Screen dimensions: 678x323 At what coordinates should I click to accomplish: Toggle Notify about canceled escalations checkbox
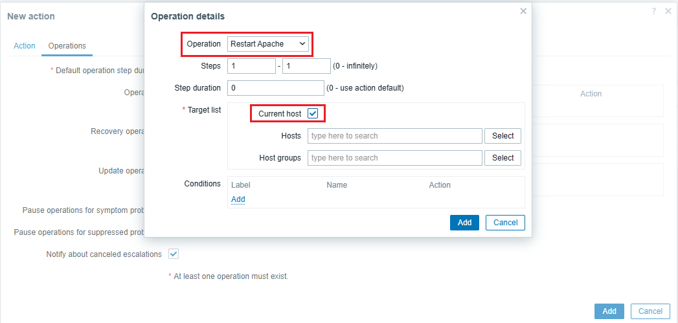(174, 254)
